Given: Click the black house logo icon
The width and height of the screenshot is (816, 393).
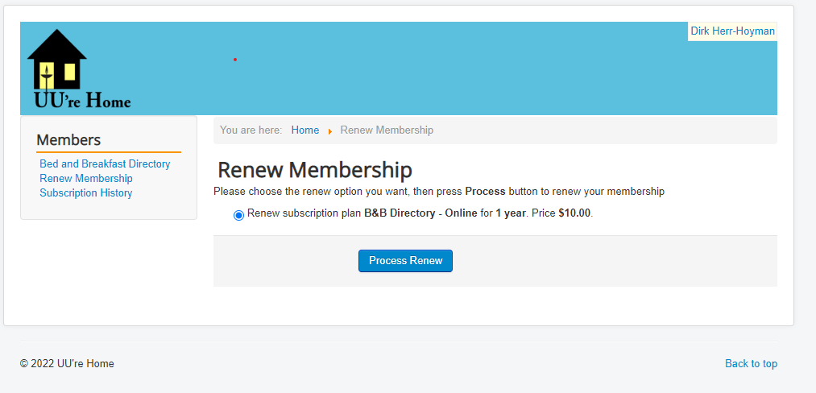Looking at the screenshot, I should click(x=56, y=60).
